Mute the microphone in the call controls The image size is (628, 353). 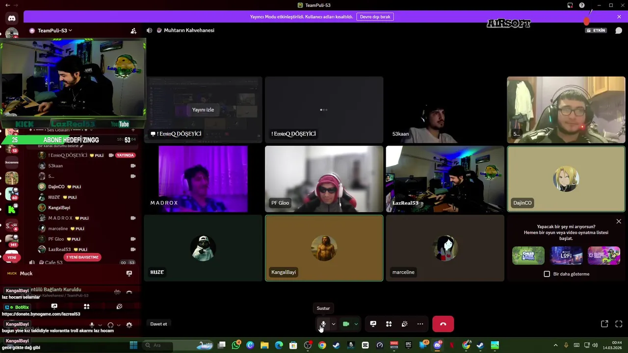[323, 324]
